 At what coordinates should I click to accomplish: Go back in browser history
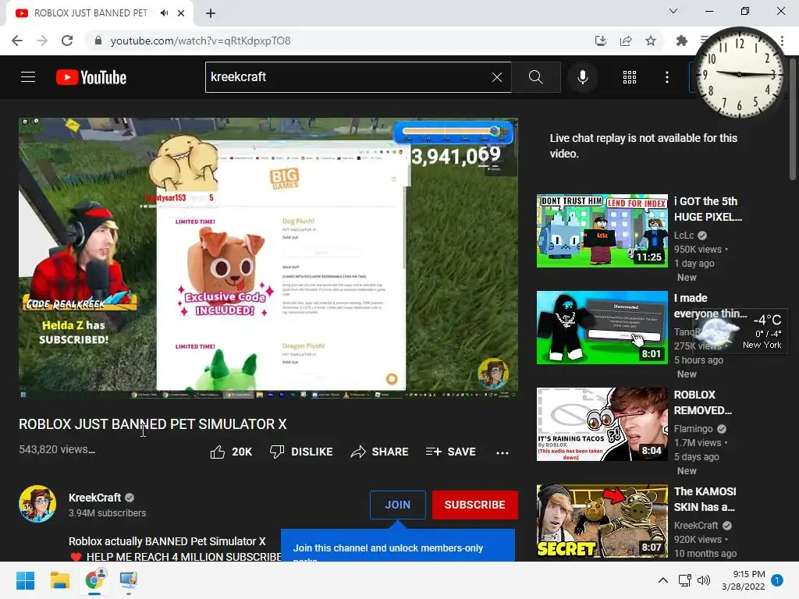17,41
